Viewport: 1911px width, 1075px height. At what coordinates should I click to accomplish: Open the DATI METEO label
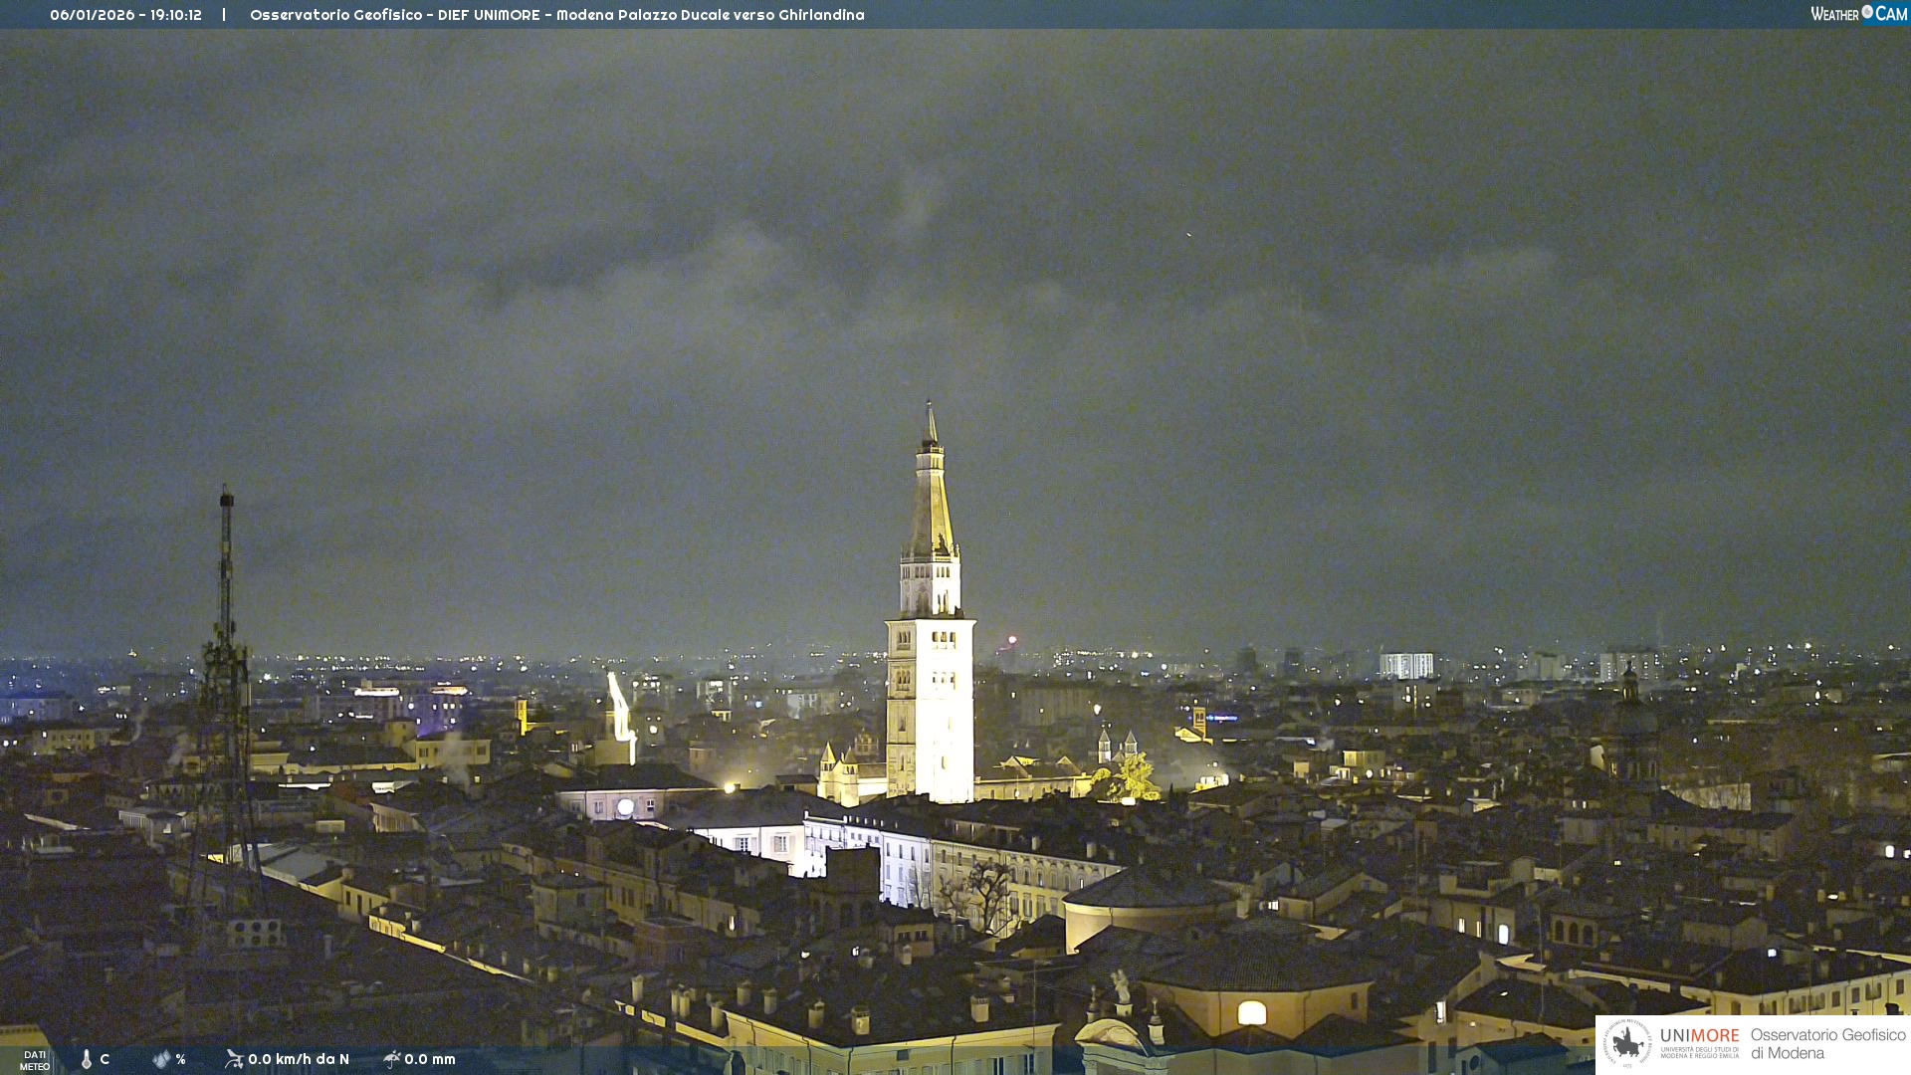pos(35,1060)
